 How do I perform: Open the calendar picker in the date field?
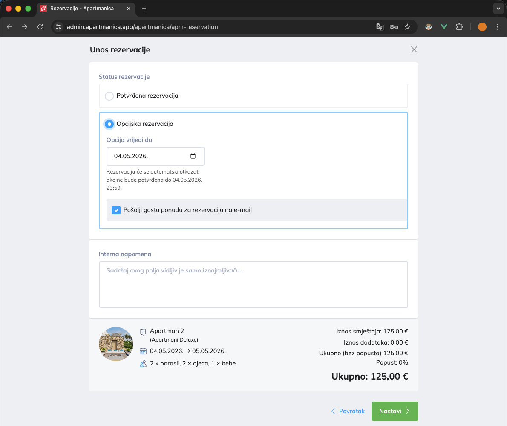pos(193,156)
